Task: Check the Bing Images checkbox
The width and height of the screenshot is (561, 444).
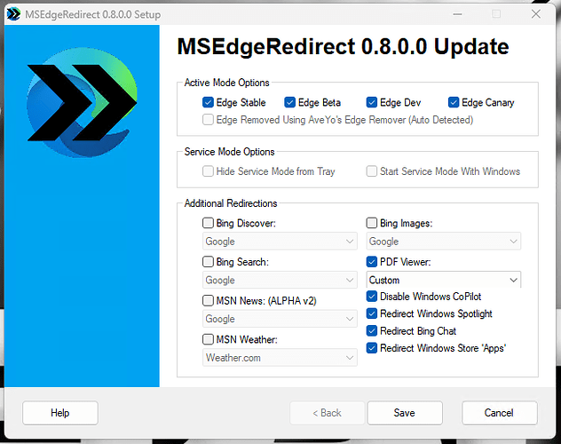Action: click(372, 224)
